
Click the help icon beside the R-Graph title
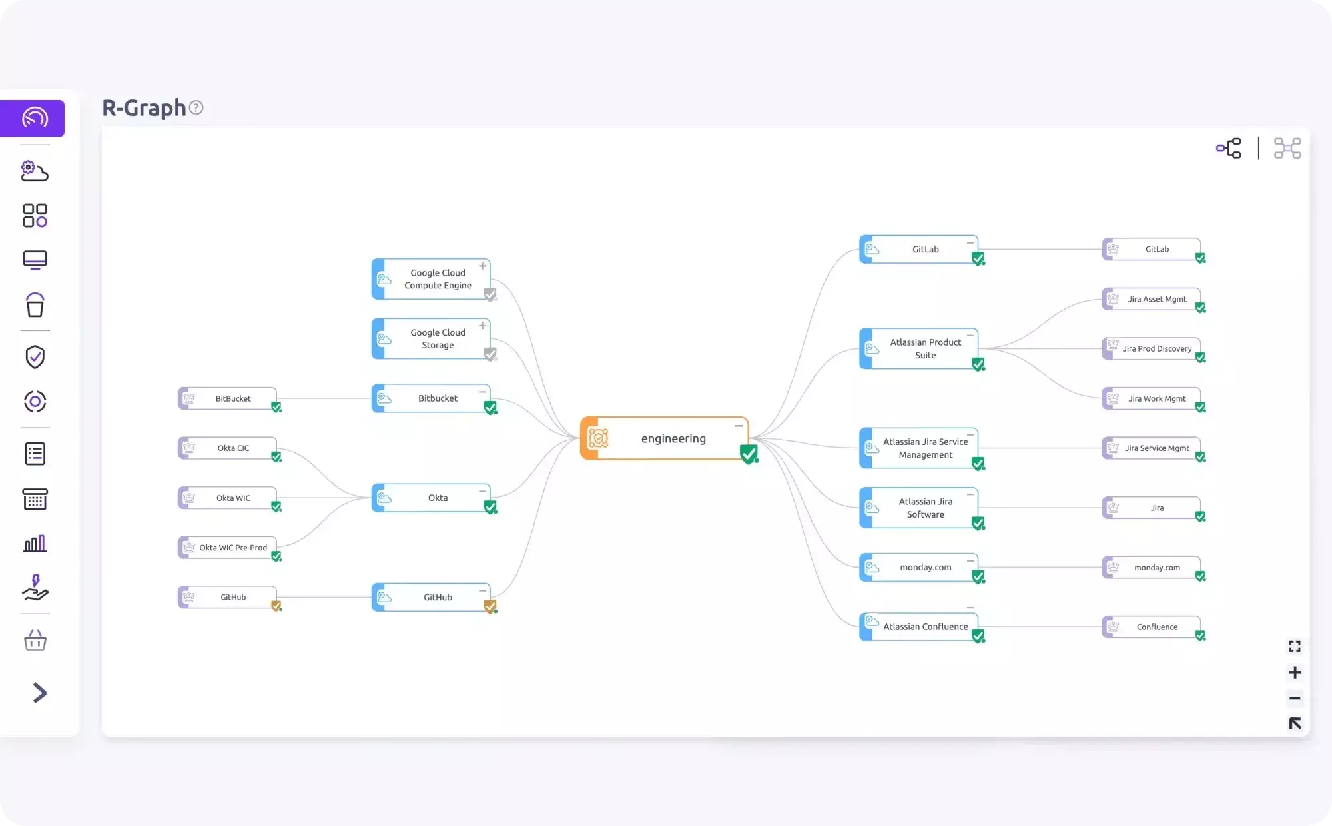[196, 107]
